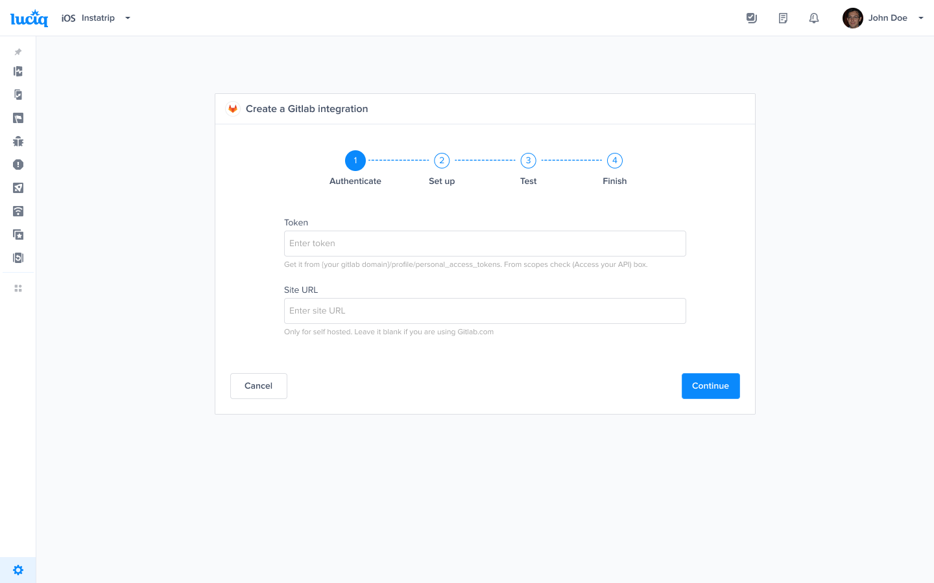Viewport: 934px width, 583px height.
Task: Click the Gitlab fox logo icon
Action: [233, 109]
